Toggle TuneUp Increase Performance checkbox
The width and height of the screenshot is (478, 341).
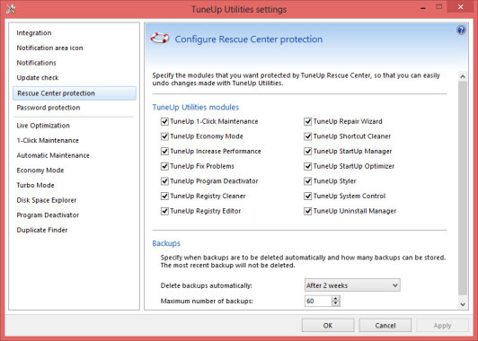tap(164, 152)
